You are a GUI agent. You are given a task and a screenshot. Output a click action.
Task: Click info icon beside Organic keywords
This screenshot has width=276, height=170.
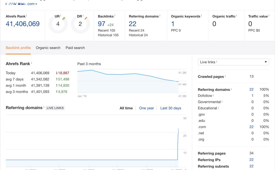tap(202, 16)
